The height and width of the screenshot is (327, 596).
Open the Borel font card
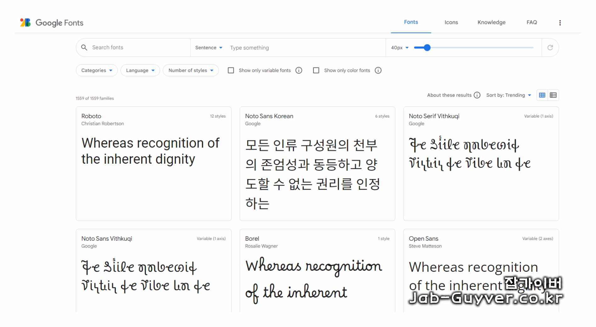pos(317,270)
